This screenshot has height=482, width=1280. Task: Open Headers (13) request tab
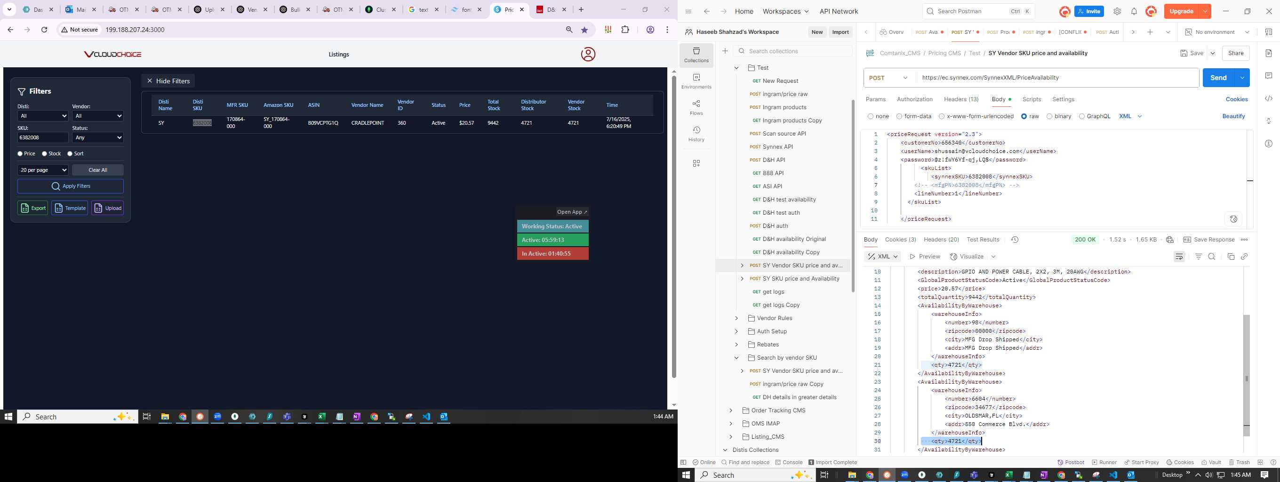(961, 99)
